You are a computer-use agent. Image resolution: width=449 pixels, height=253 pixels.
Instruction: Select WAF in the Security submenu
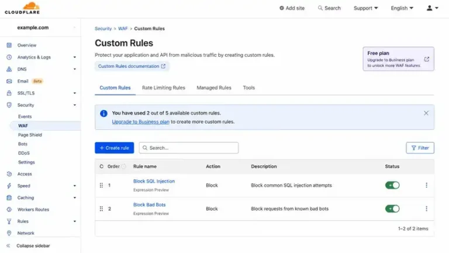pyautogui.click(x=23, y=126)
